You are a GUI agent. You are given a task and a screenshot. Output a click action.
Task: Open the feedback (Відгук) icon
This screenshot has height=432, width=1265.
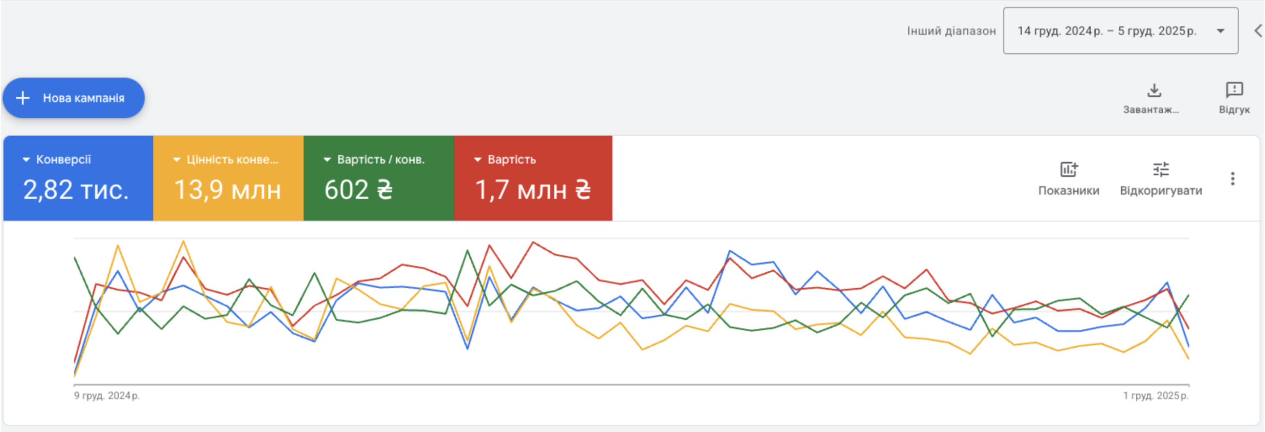(x=1234, y=90)
